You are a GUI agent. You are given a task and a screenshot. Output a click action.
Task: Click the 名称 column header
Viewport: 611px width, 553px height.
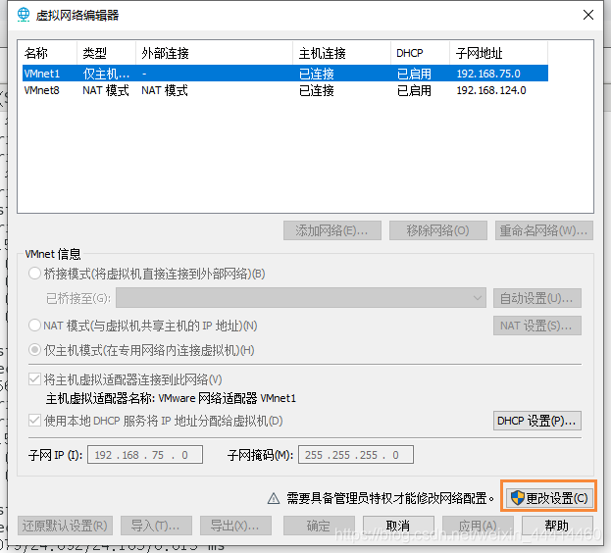click(x=49, y=53)
